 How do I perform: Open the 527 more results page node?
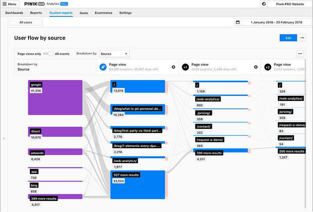[138, 185]
